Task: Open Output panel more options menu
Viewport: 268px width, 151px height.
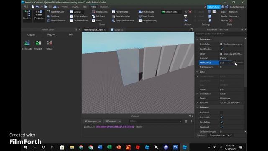Action: click(192, 121)
